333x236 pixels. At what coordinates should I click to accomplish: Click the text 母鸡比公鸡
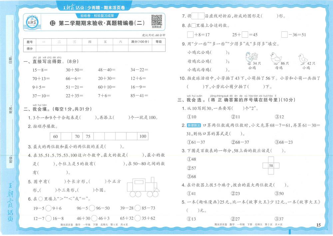[x=198, y=61]
